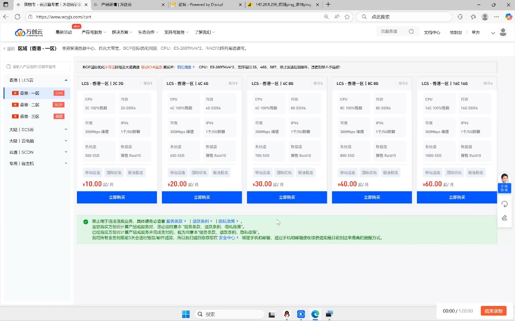Click the browser back arrow
Viewport: 515px width, 321px height.
coord(6,17)
